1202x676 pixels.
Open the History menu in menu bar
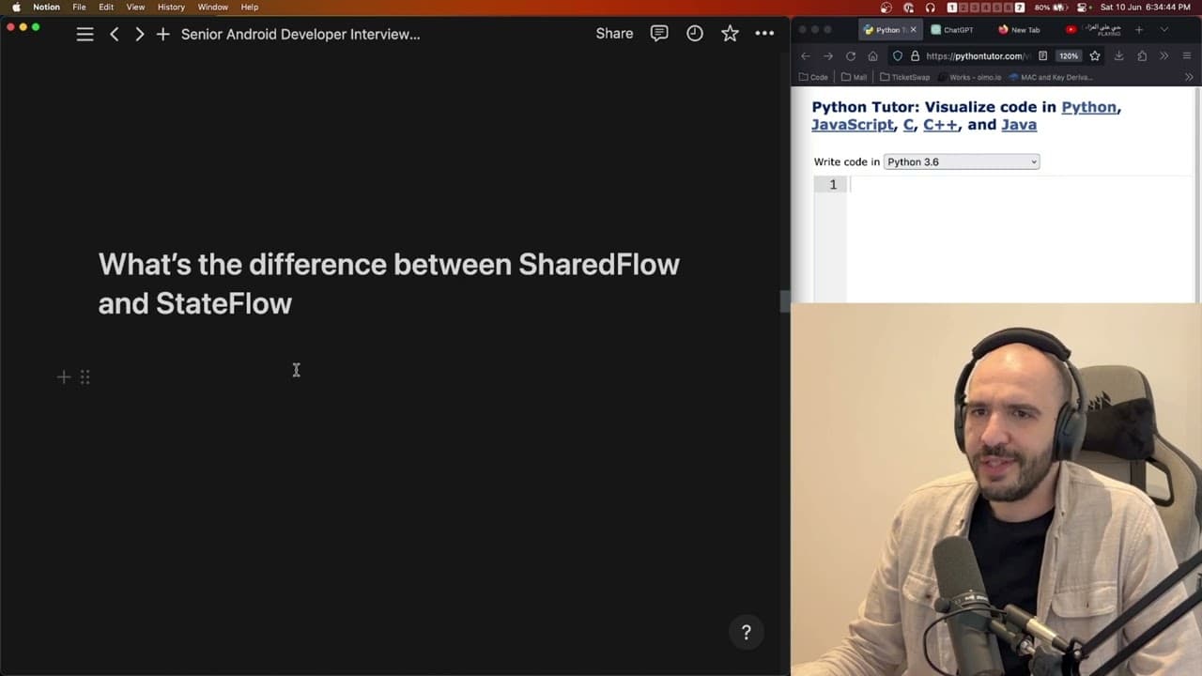click(171, 7)
